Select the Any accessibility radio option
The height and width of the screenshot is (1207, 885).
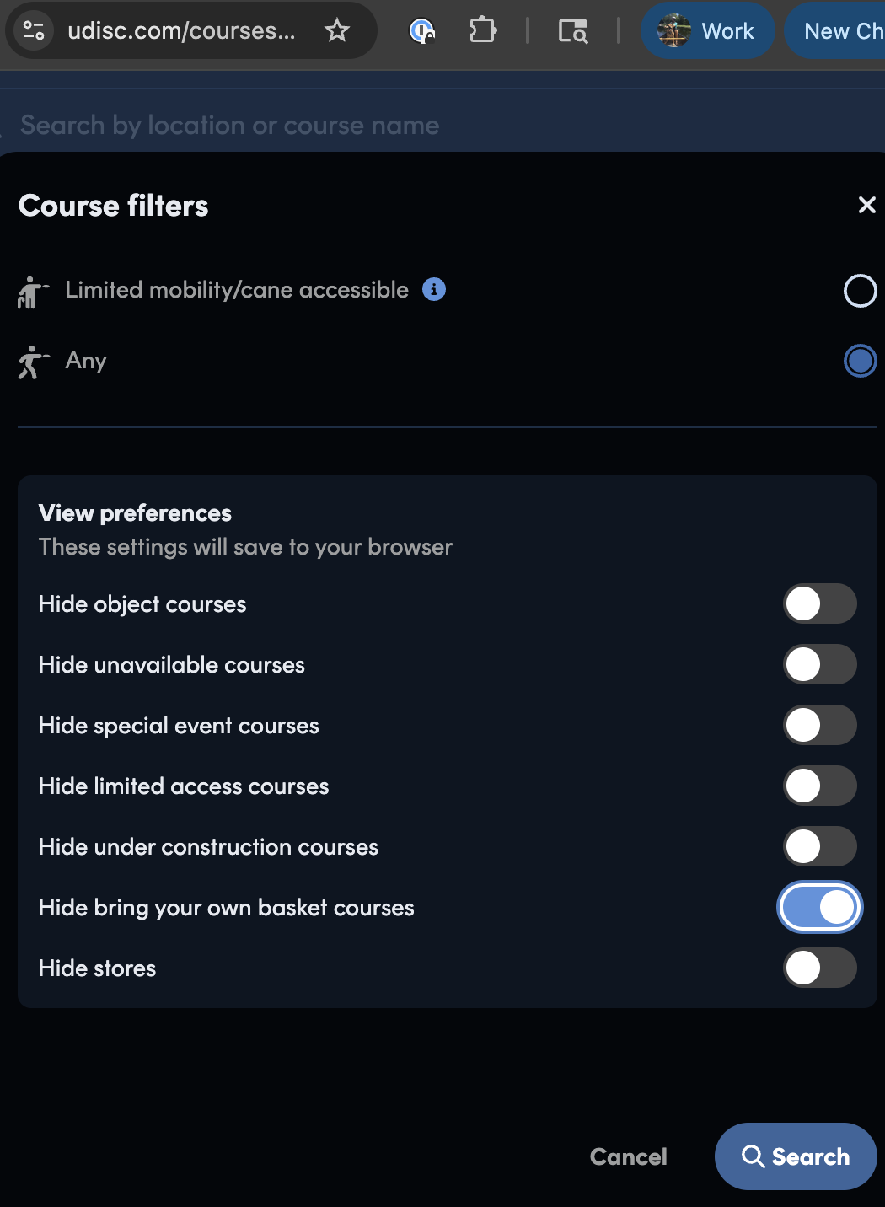pos(860,361)
